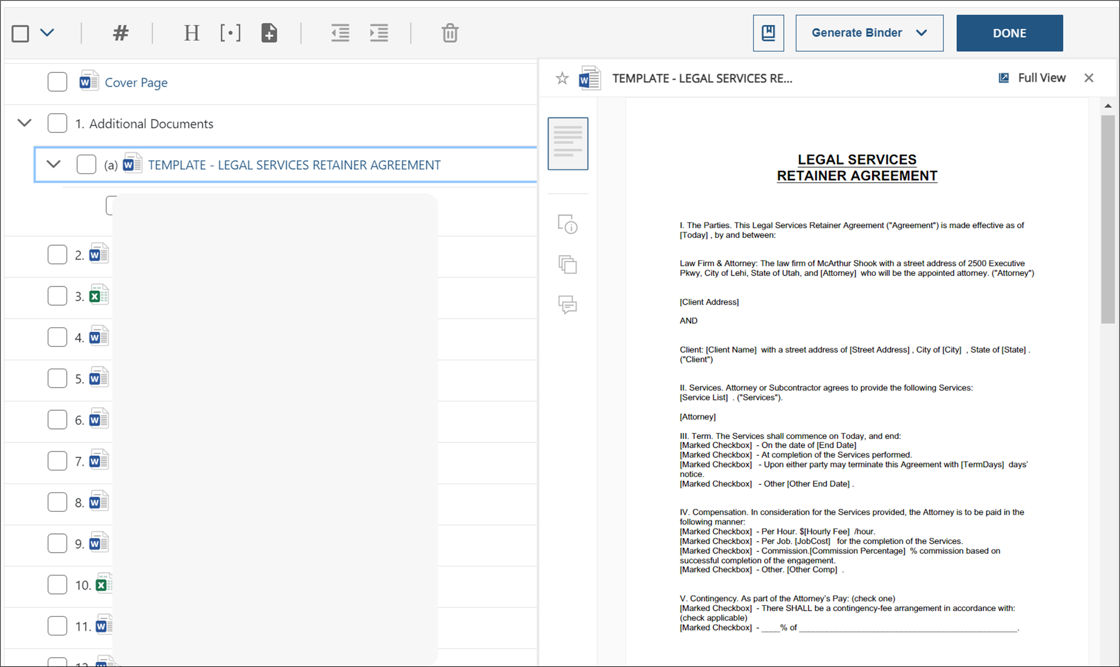
Task: Tick the checkbox for item 3
Action: (x=57, y=296)
